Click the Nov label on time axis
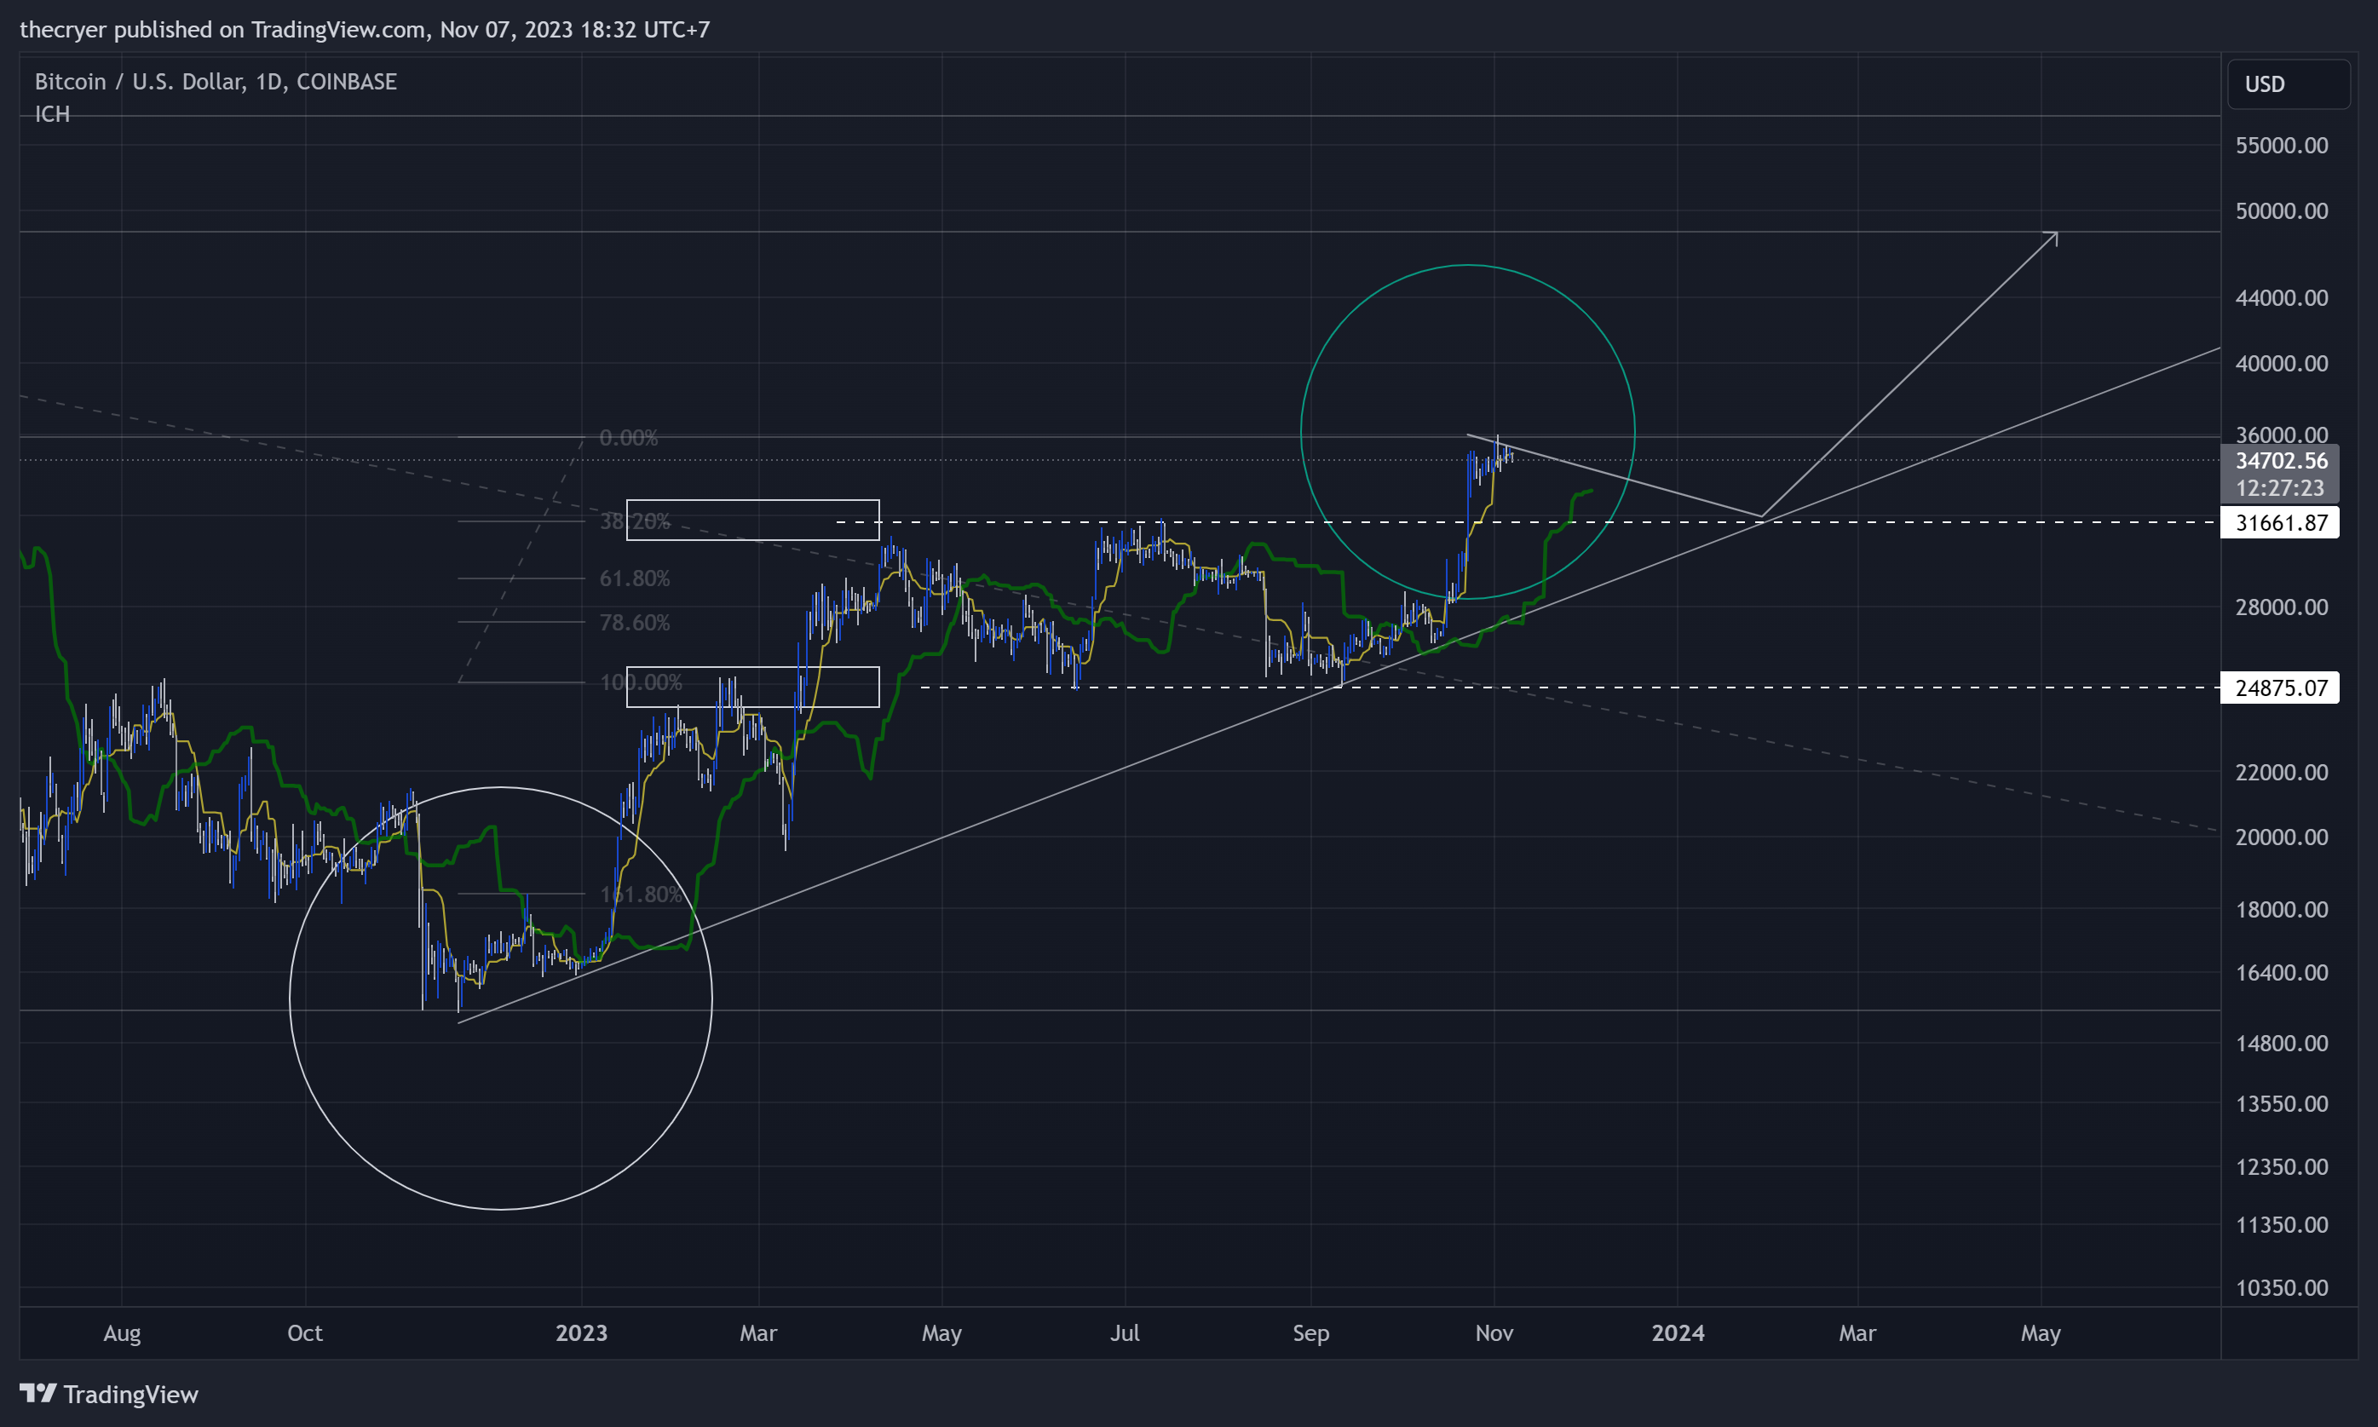 tap(1494, 1334)
